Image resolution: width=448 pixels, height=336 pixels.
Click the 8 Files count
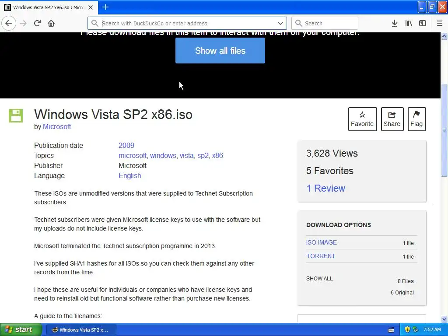(x=406, y=281)
